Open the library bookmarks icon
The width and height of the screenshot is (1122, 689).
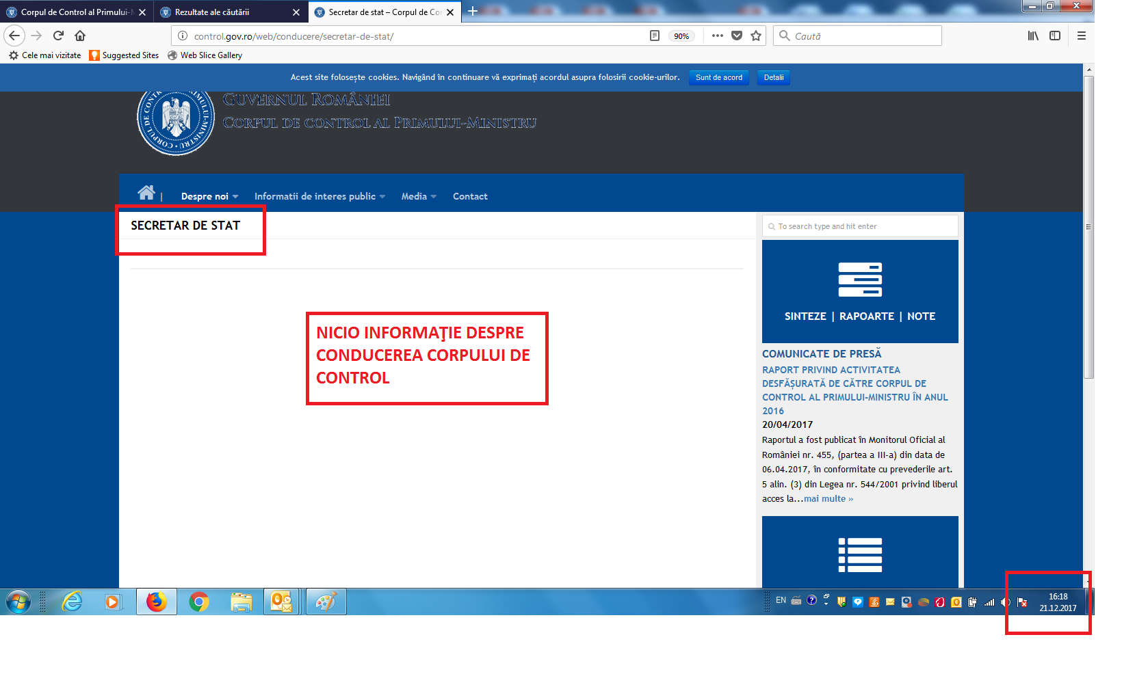point(1033,36)
